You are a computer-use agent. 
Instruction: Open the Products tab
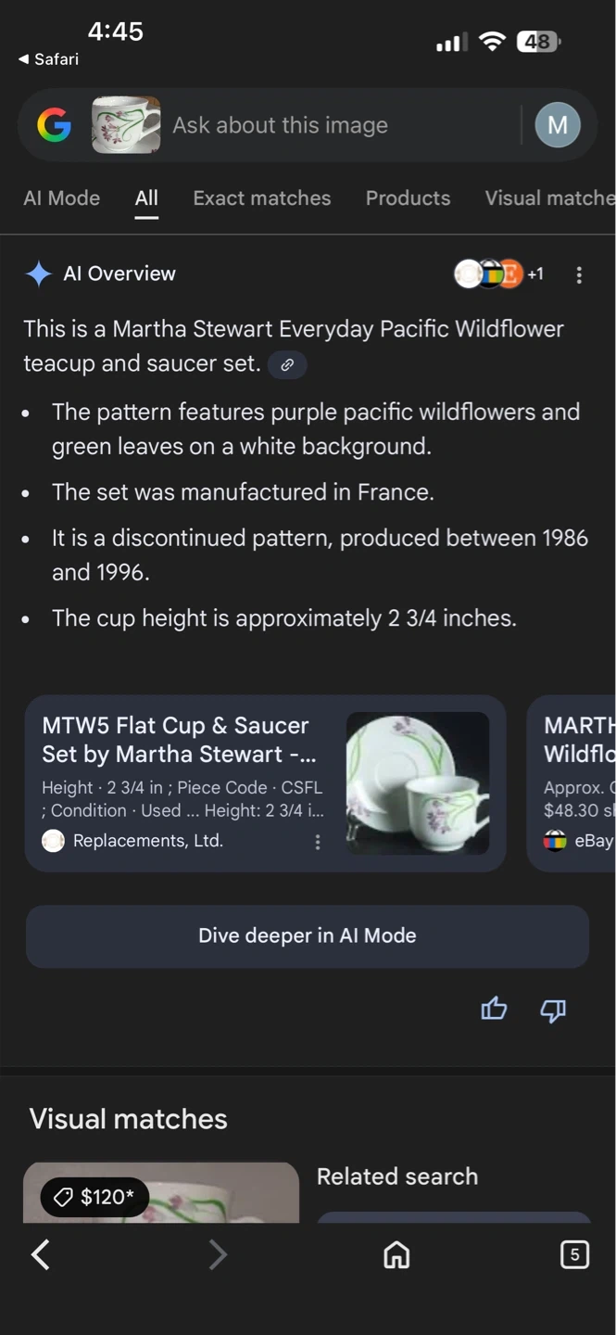click(408, 198)
